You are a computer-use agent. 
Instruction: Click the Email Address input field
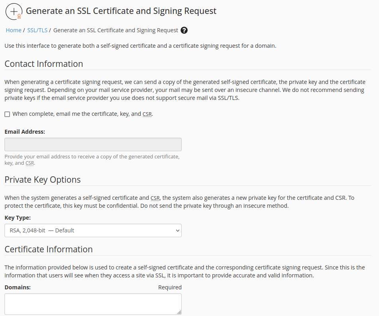point(93,144)
